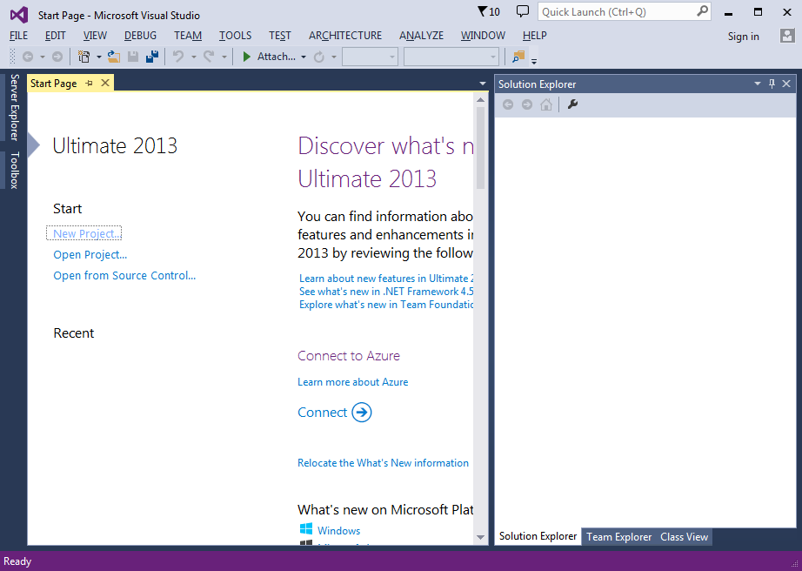The image size is (802, 571).
Task: Click the Undo toolbar icon
Action: [x=178, y=57]
